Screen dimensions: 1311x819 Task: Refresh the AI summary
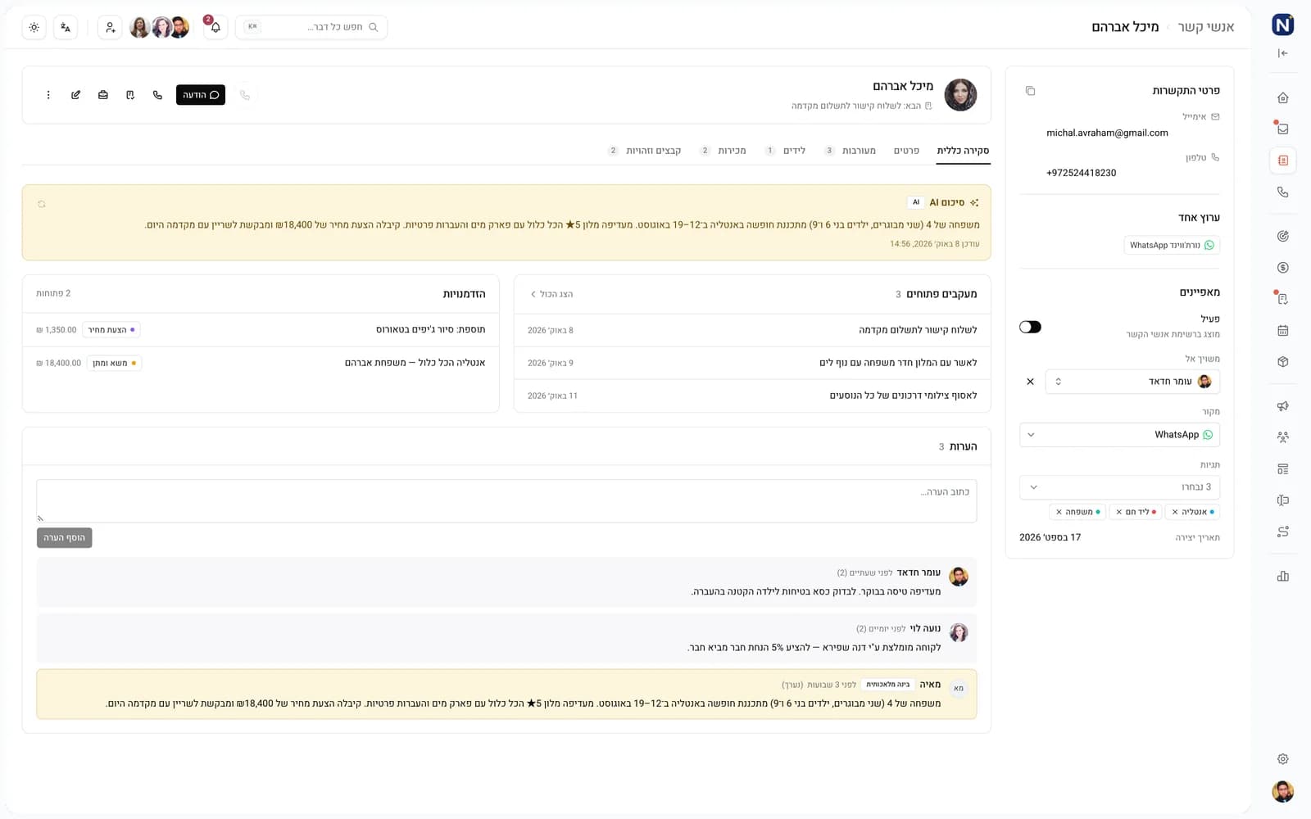click(x=42, y=204)
